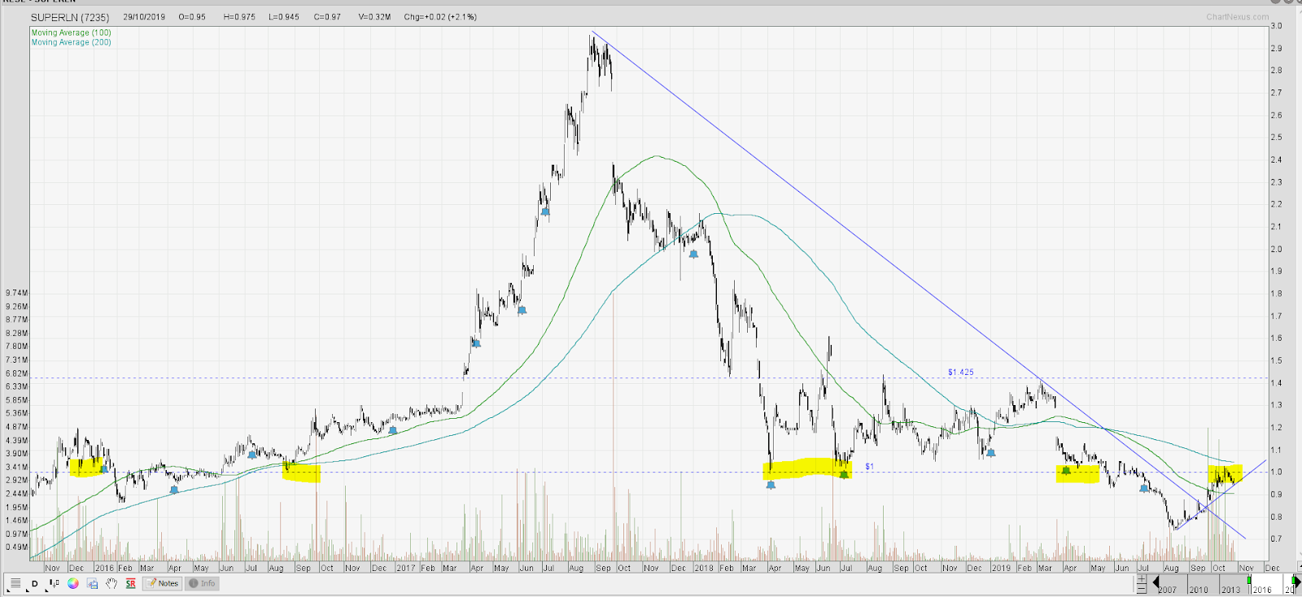This screenshot has width=1302, height=597.
Task: Click the blue bell marker near Jan 2019
Action: pos(990,452)
